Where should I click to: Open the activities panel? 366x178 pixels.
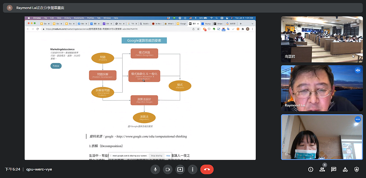tap(345, 169)
